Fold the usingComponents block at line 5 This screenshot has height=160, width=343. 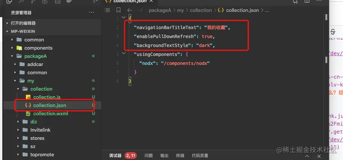(x=124, y=53)
